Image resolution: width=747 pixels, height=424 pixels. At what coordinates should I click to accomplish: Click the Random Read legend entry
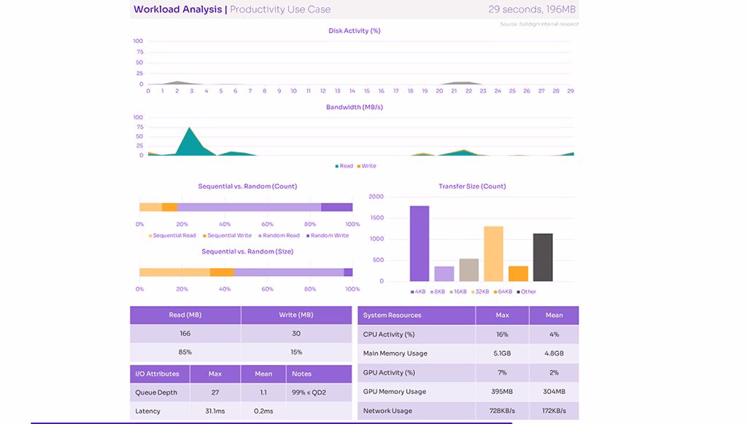point(279,235)
